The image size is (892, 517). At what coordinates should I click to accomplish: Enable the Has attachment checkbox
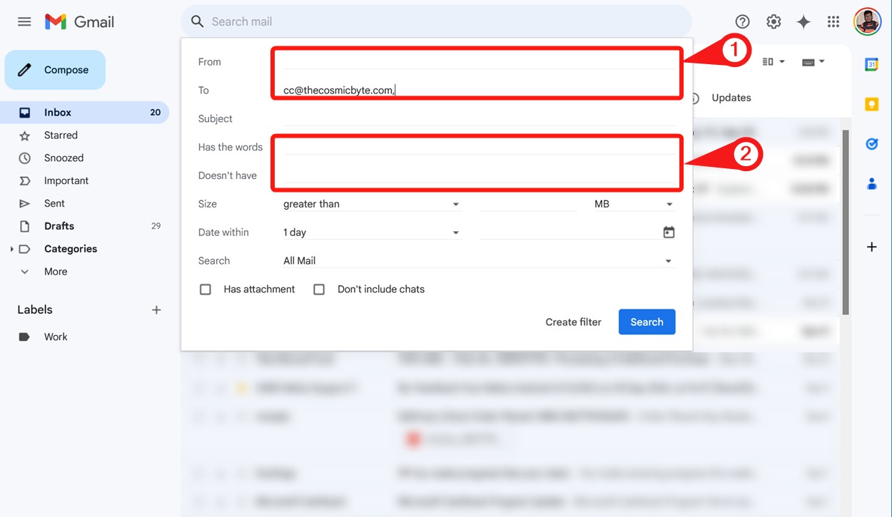[206, 289]
